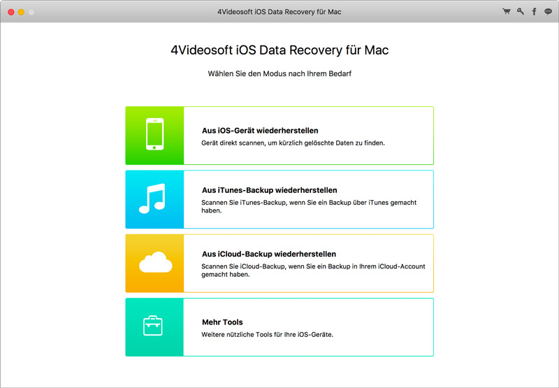This screenshot has width=559, height=388.
Task: Choose "Aus iTunes-Backup wiederherstellen" option
Action: pyautogui.click(x=269, y=190)
